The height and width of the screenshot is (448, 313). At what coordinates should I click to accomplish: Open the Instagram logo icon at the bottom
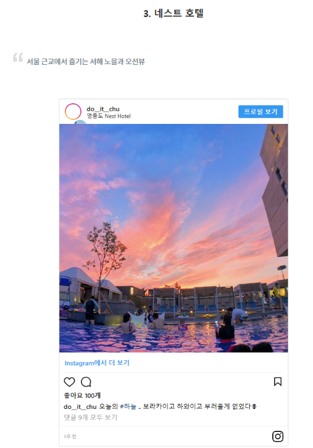pyautogui.click(x=277, y=437)
